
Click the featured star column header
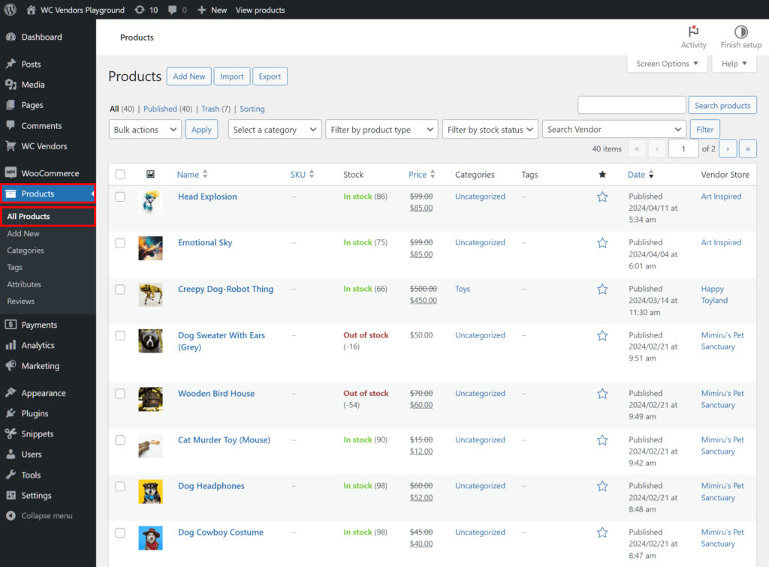click(602, 174)
